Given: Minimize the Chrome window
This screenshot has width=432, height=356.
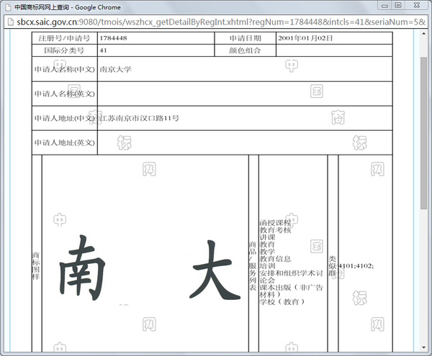Looking at the screenshot, I should (385, 5).
